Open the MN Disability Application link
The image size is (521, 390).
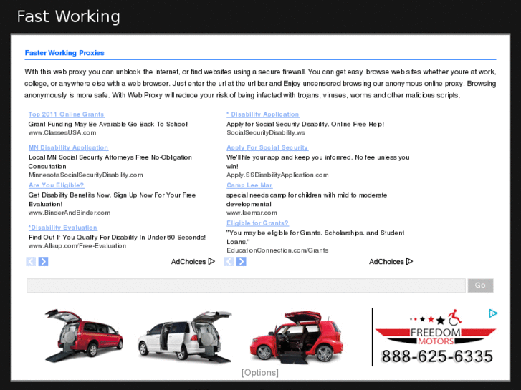coord(69,147)
